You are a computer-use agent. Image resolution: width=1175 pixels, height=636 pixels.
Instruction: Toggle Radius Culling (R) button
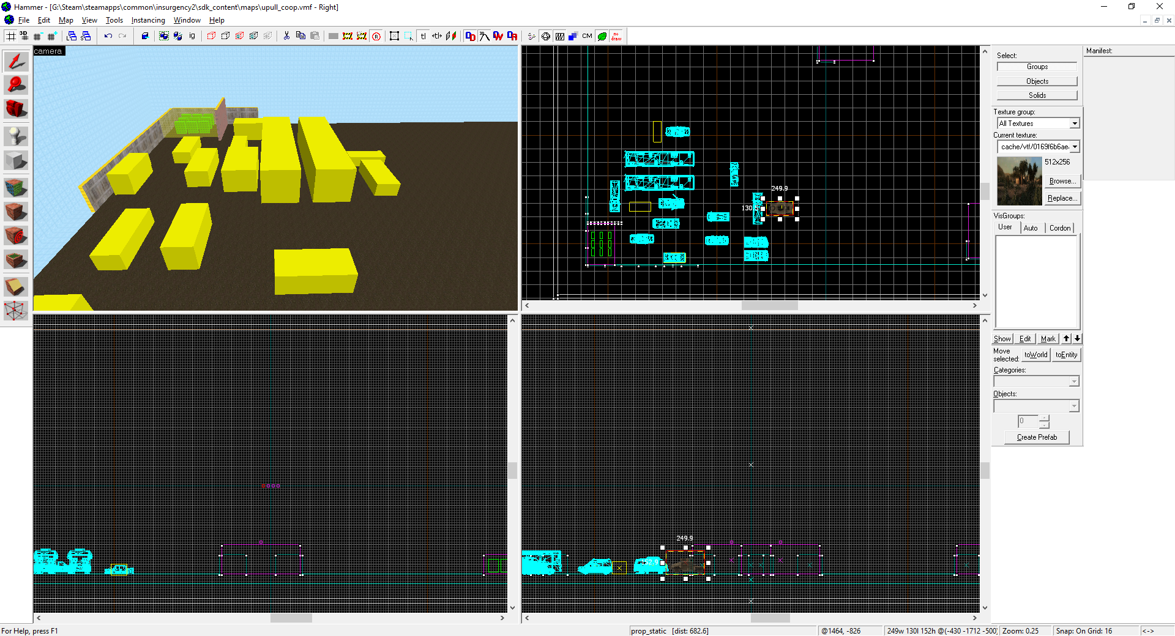coord(376,36)
